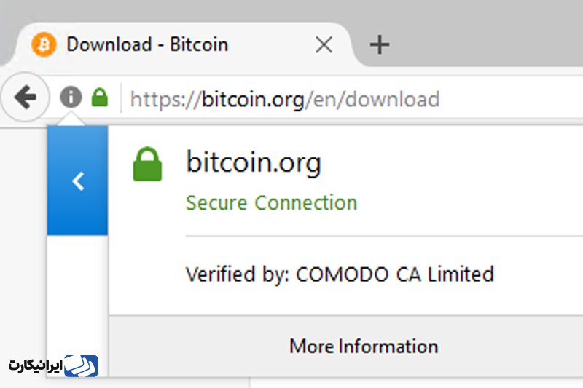Open a new tab with plus button
This screenshot has height=388, width=583.
click(380, 45)
